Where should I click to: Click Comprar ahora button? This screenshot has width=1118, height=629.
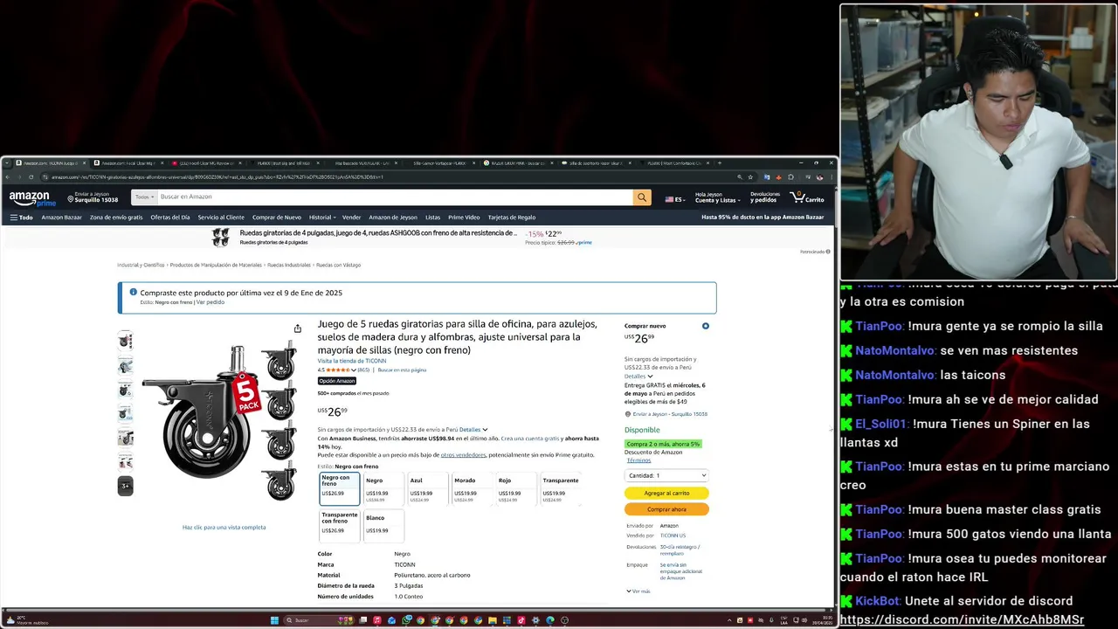pos(666,509)
